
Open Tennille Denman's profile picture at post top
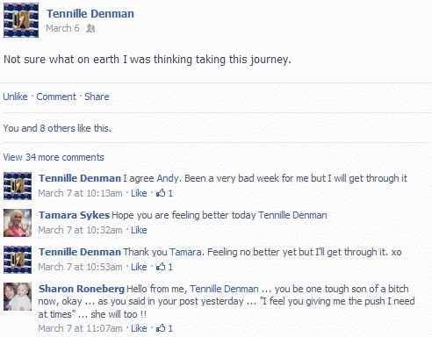click(21, 20)
